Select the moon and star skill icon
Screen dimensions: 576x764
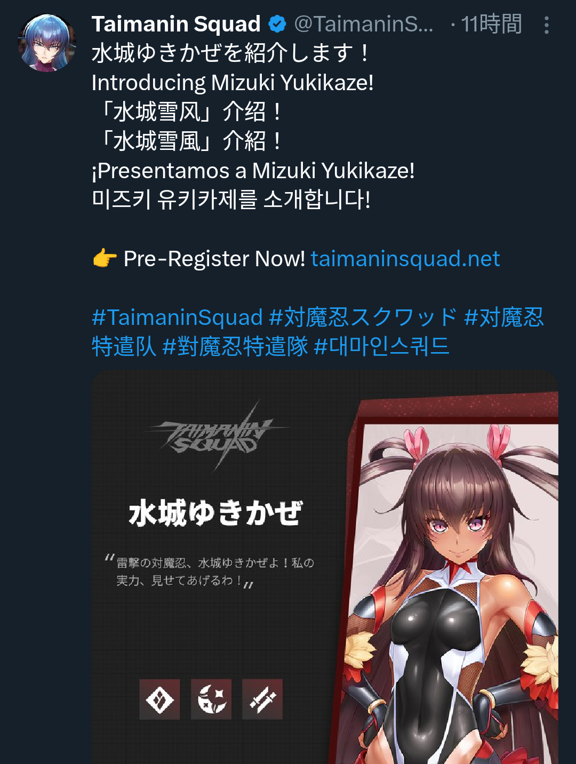(211, 699)
